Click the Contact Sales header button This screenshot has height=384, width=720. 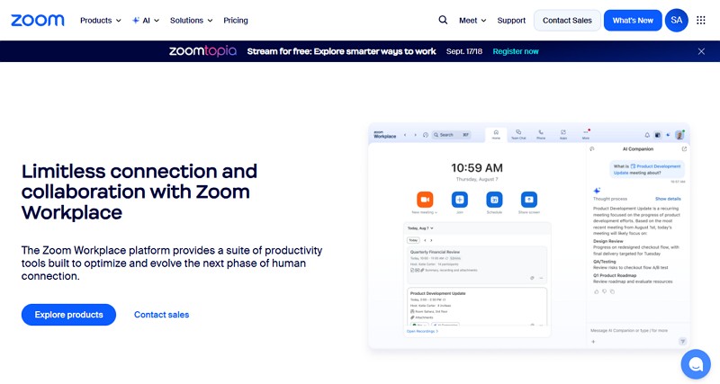(x=567, y=20)
